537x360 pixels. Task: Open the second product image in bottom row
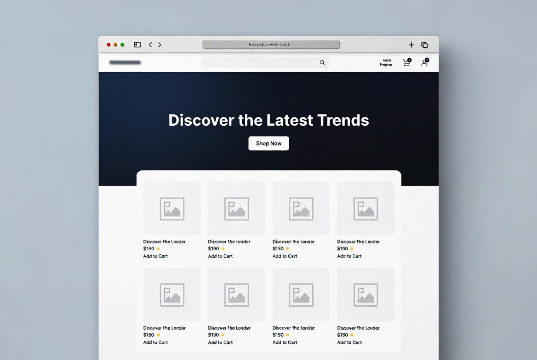coord(237,295)
